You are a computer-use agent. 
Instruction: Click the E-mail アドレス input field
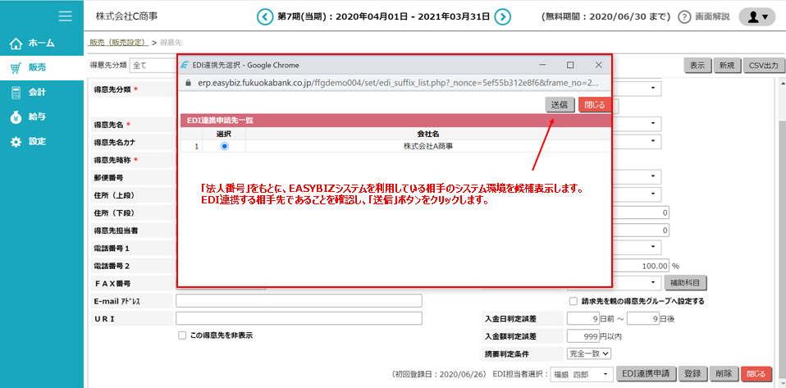(299, 301)
